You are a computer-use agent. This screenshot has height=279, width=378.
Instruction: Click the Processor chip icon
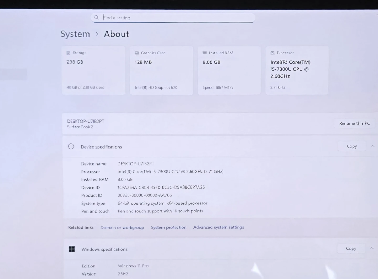(272, 53)
